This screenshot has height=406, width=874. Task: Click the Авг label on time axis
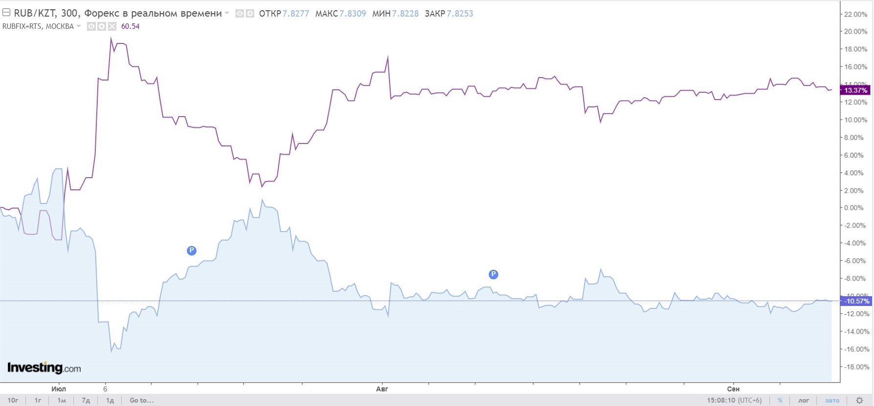point(382,389)
